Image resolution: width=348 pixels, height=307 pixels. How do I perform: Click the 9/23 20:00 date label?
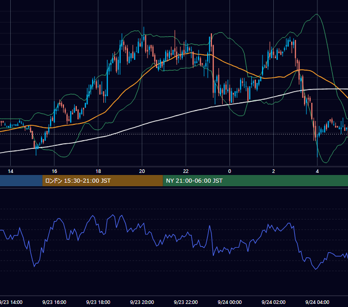142,302
